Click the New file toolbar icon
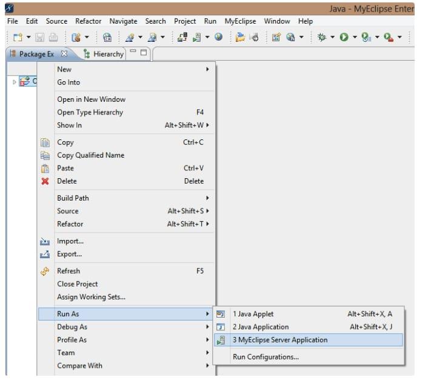This screenshot has width=431, height=380. [18, 38]
